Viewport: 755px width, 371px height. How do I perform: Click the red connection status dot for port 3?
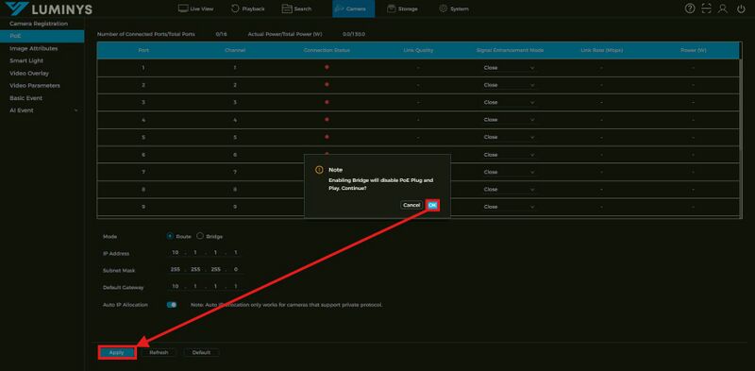[x=327, y=102]
